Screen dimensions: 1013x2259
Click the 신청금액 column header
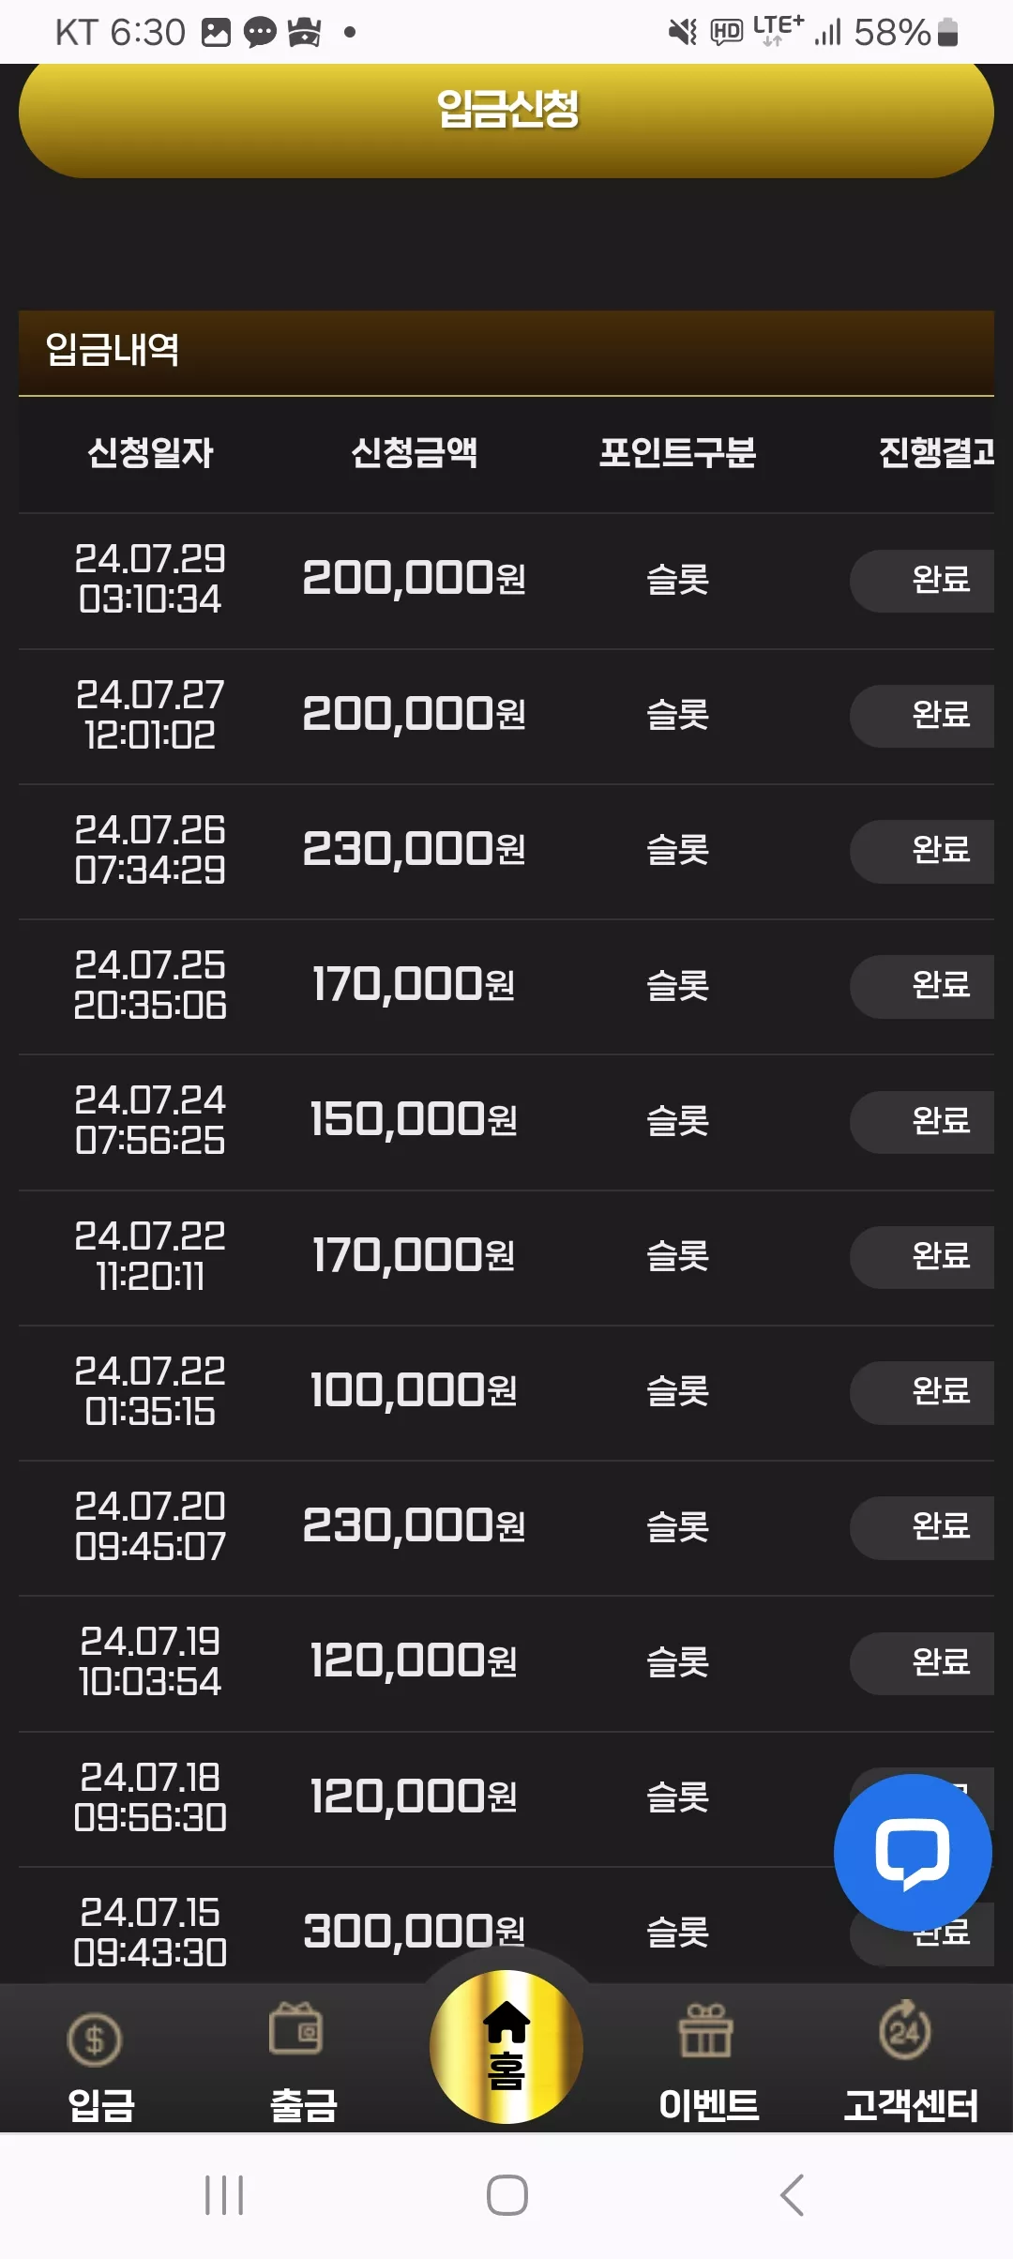coord(414,453)
